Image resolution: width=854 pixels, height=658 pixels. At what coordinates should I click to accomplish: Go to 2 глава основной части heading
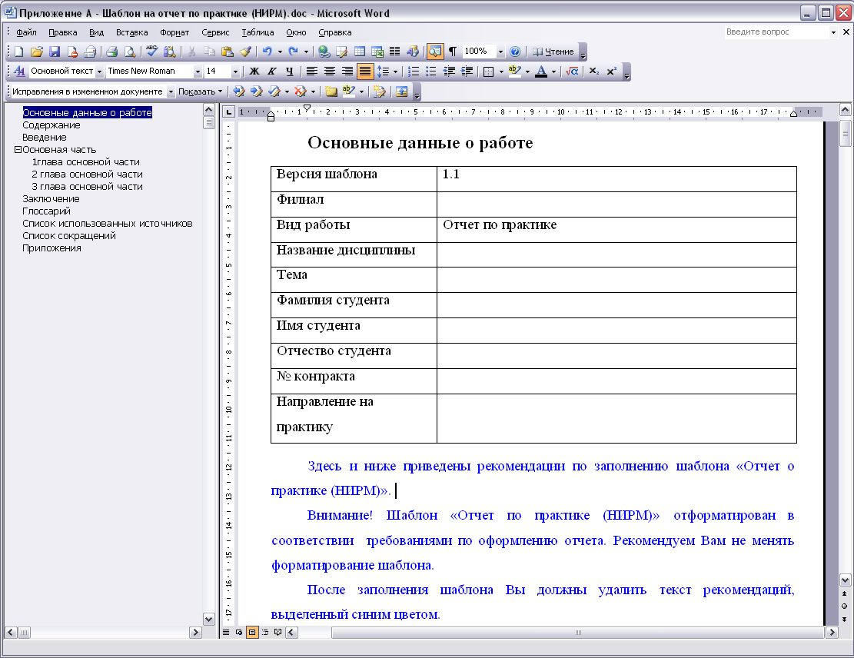tap(87, 174)
